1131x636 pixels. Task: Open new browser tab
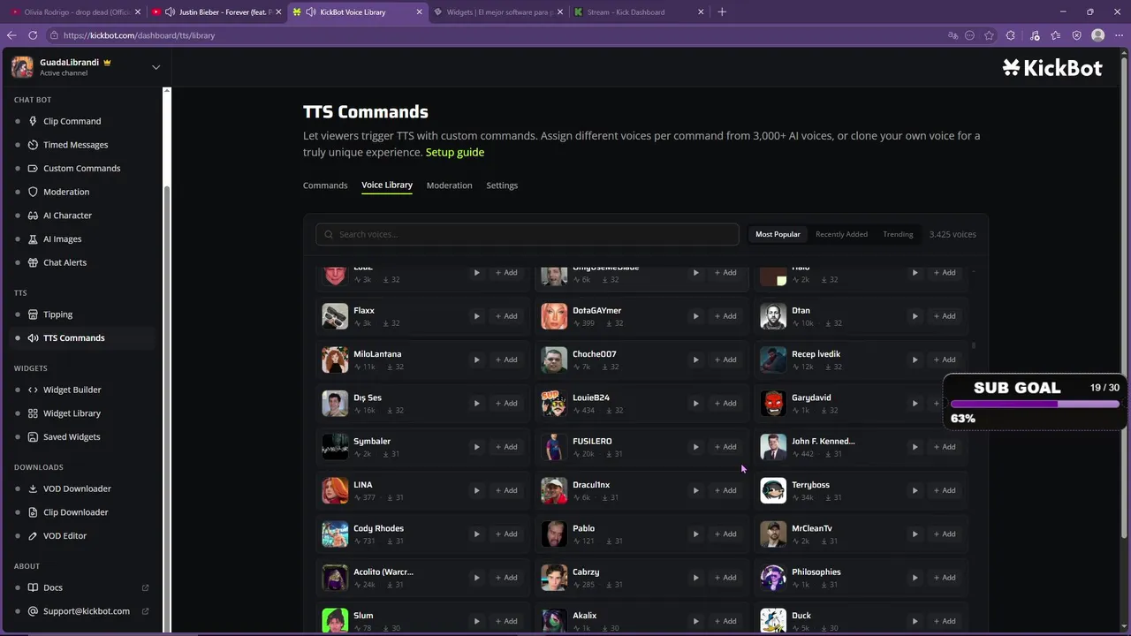point(722,12)
